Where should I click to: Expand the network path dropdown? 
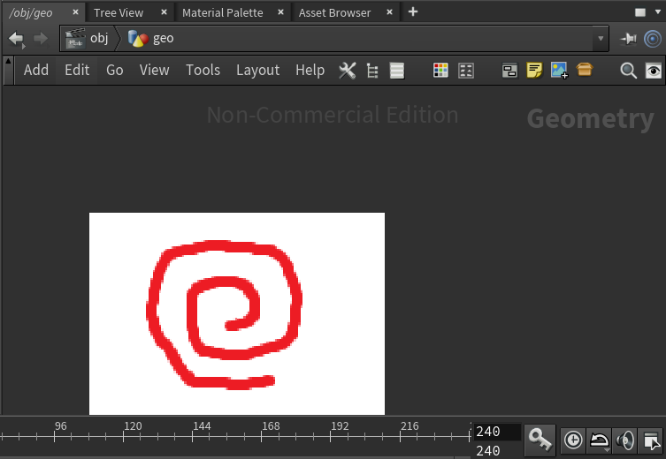[x=601, y=39]
